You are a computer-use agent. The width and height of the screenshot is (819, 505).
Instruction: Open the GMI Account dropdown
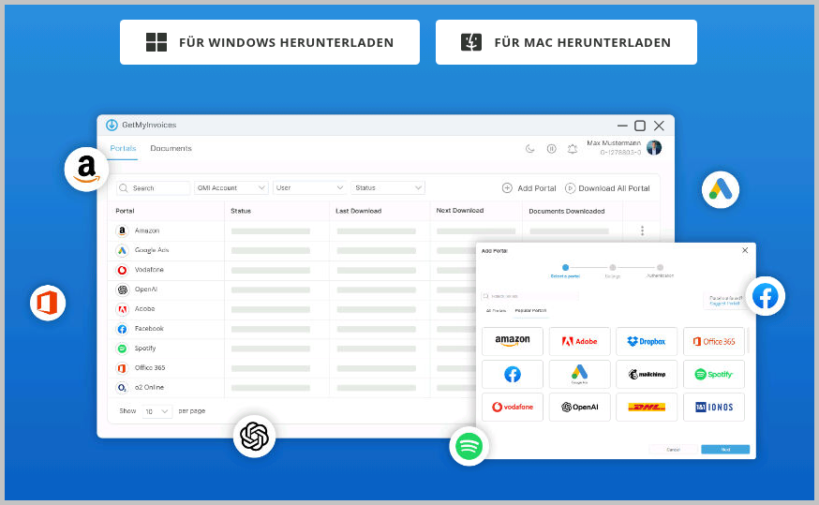[x=231, y=188]
